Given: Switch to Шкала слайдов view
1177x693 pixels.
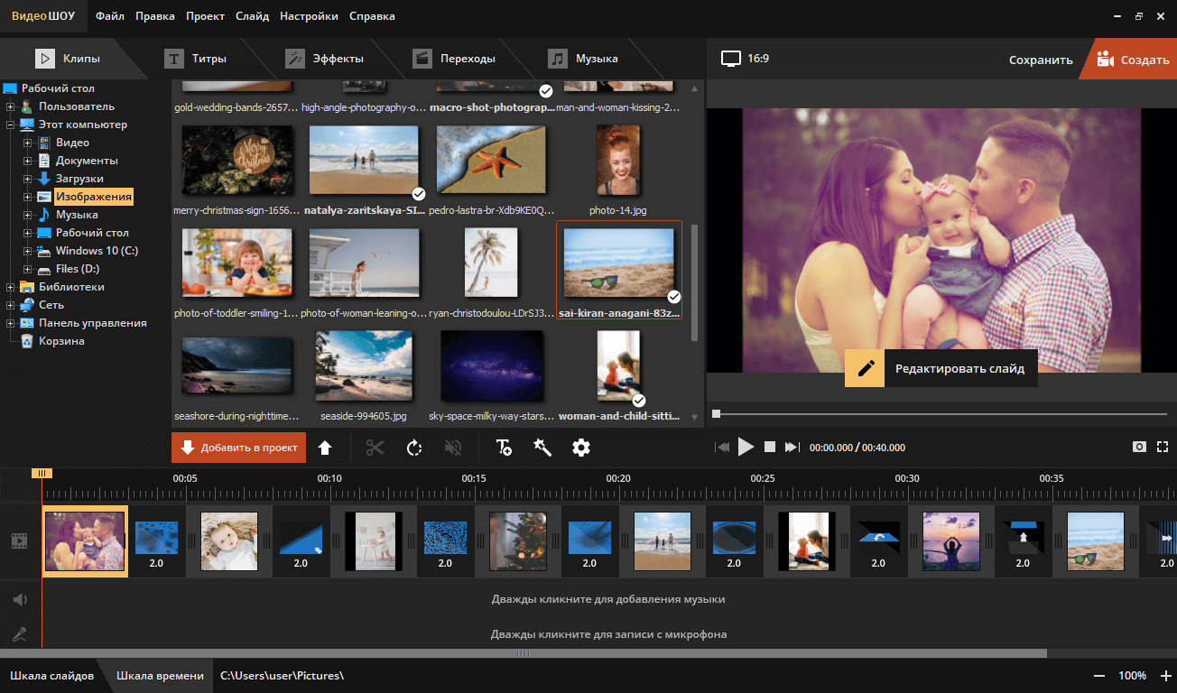Looking at the screenshot, I should click(x=51, y=676).
